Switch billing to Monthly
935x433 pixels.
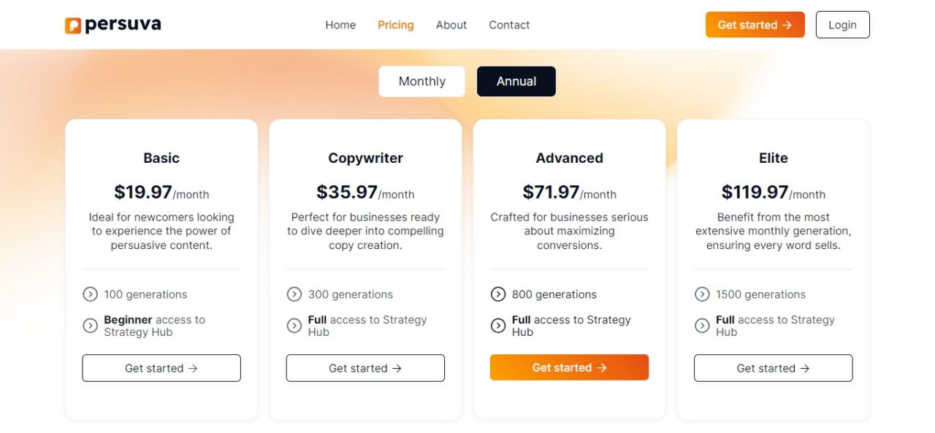click(421, 81)
